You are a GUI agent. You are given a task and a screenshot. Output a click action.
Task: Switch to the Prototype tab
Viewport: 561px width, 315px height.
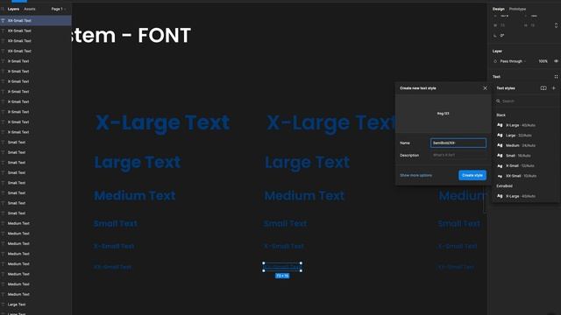(x=517, y=9)
